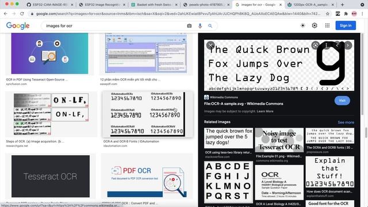Open the Google apps grid
The width and height of the screenshot is (368, 207).
[327, 25]
